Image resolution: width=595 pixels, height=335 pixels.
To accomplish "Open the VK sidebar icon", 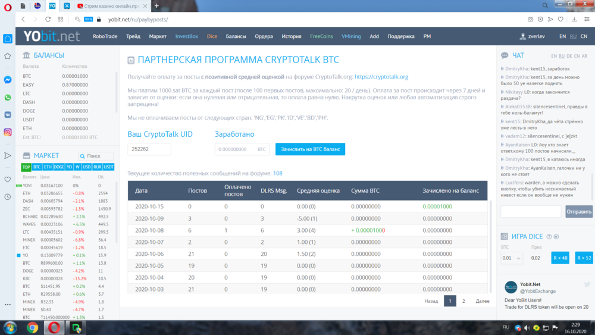I will [8, 115].
